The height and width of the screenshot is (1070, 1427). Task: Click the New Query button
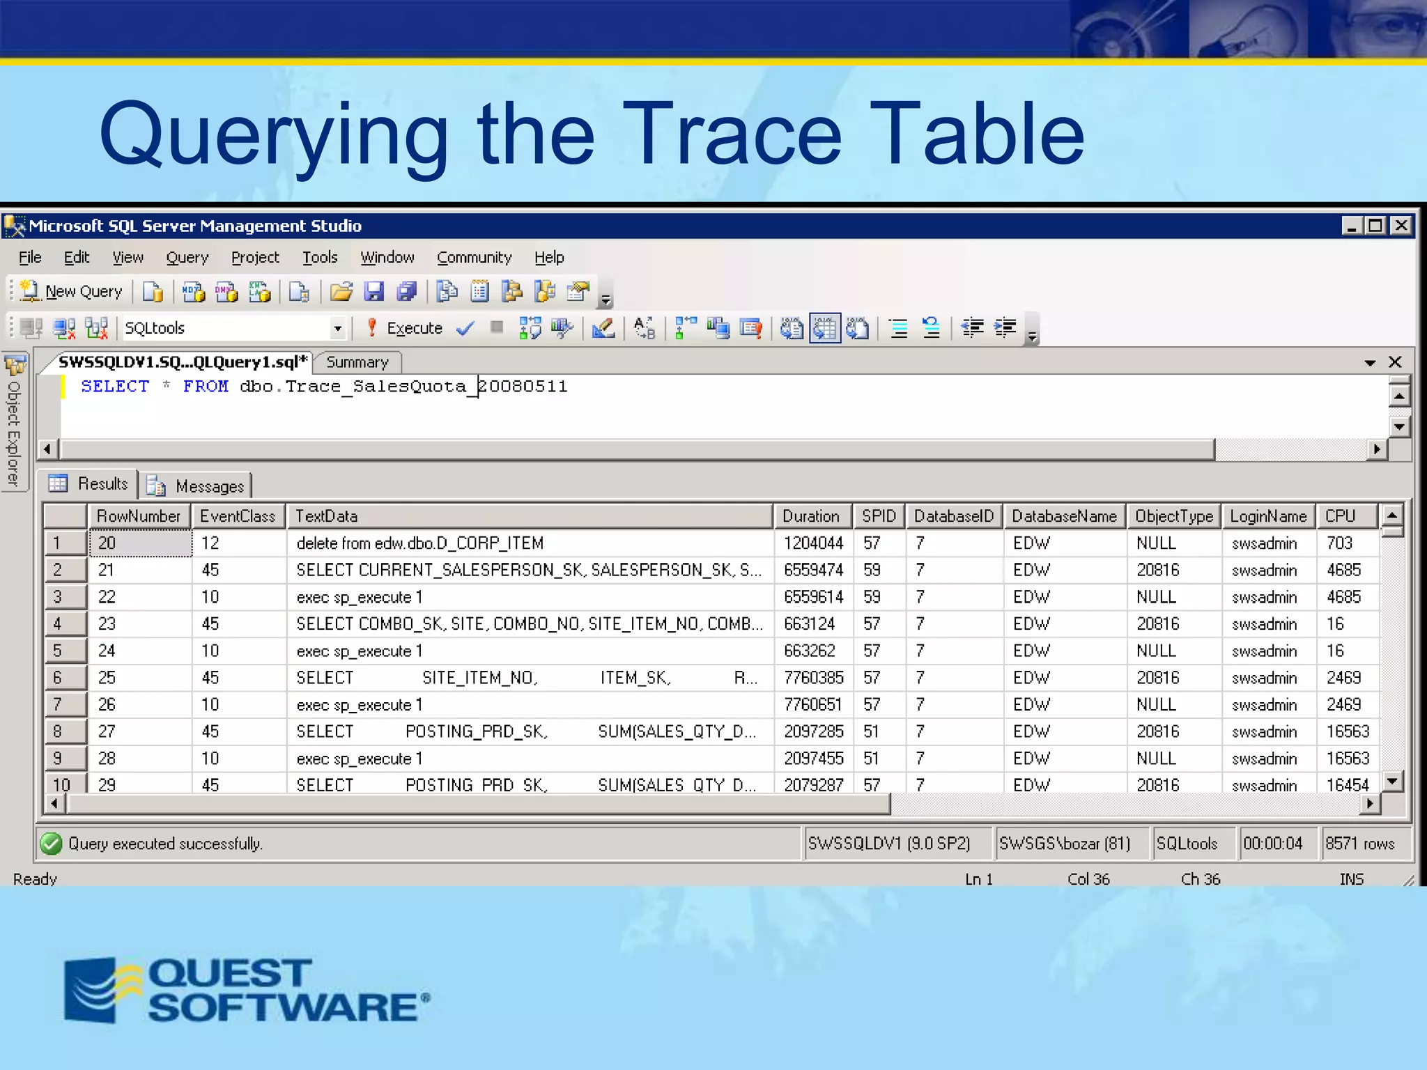tap(72, 291)
